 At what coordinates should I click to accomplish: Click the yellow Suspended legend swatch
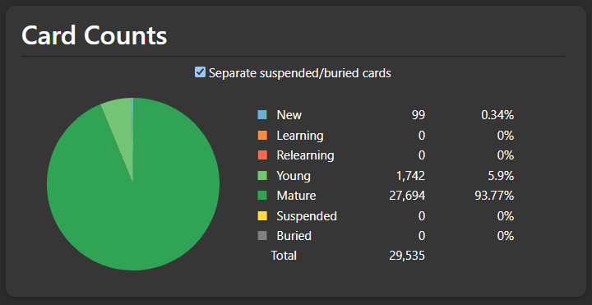pyautogui.click(x=262, y=216)
